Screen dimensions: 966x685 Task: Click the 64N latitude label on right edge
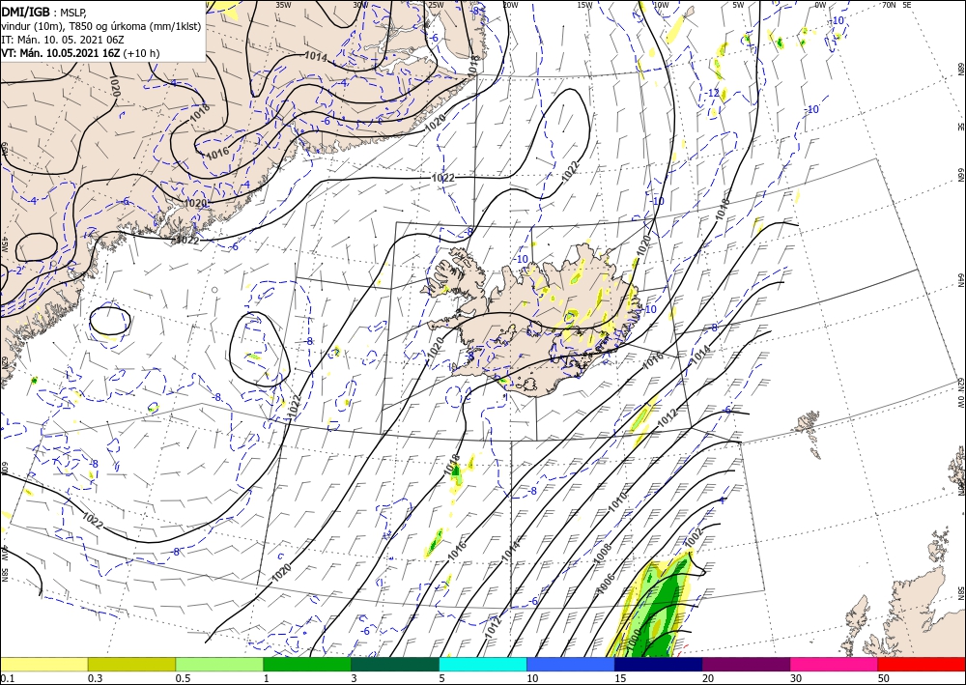click(x=960, y=279)
